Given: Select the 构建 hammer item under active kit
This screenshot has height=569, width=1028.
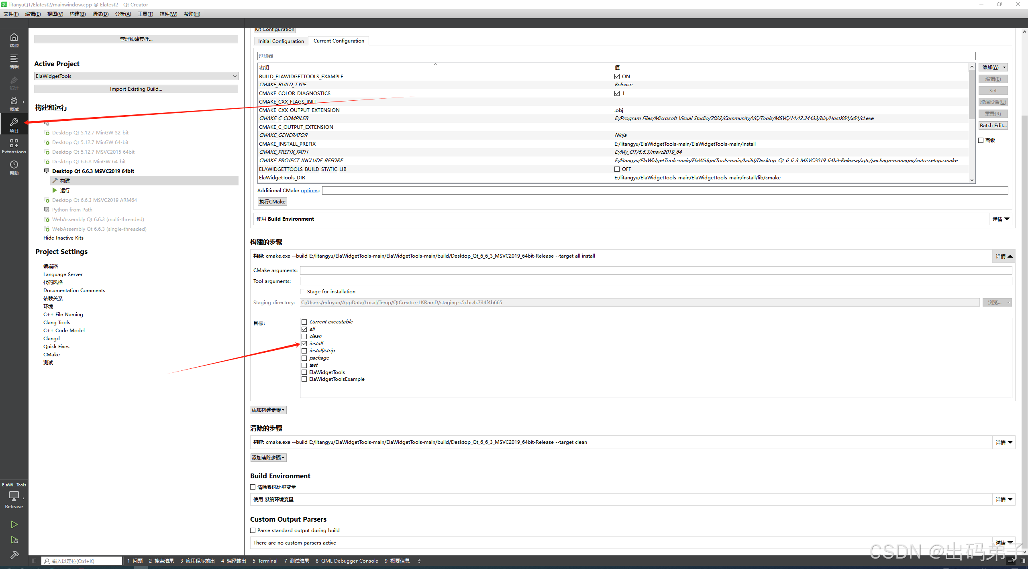Looking at the screenshot, I should click(144, 181).
